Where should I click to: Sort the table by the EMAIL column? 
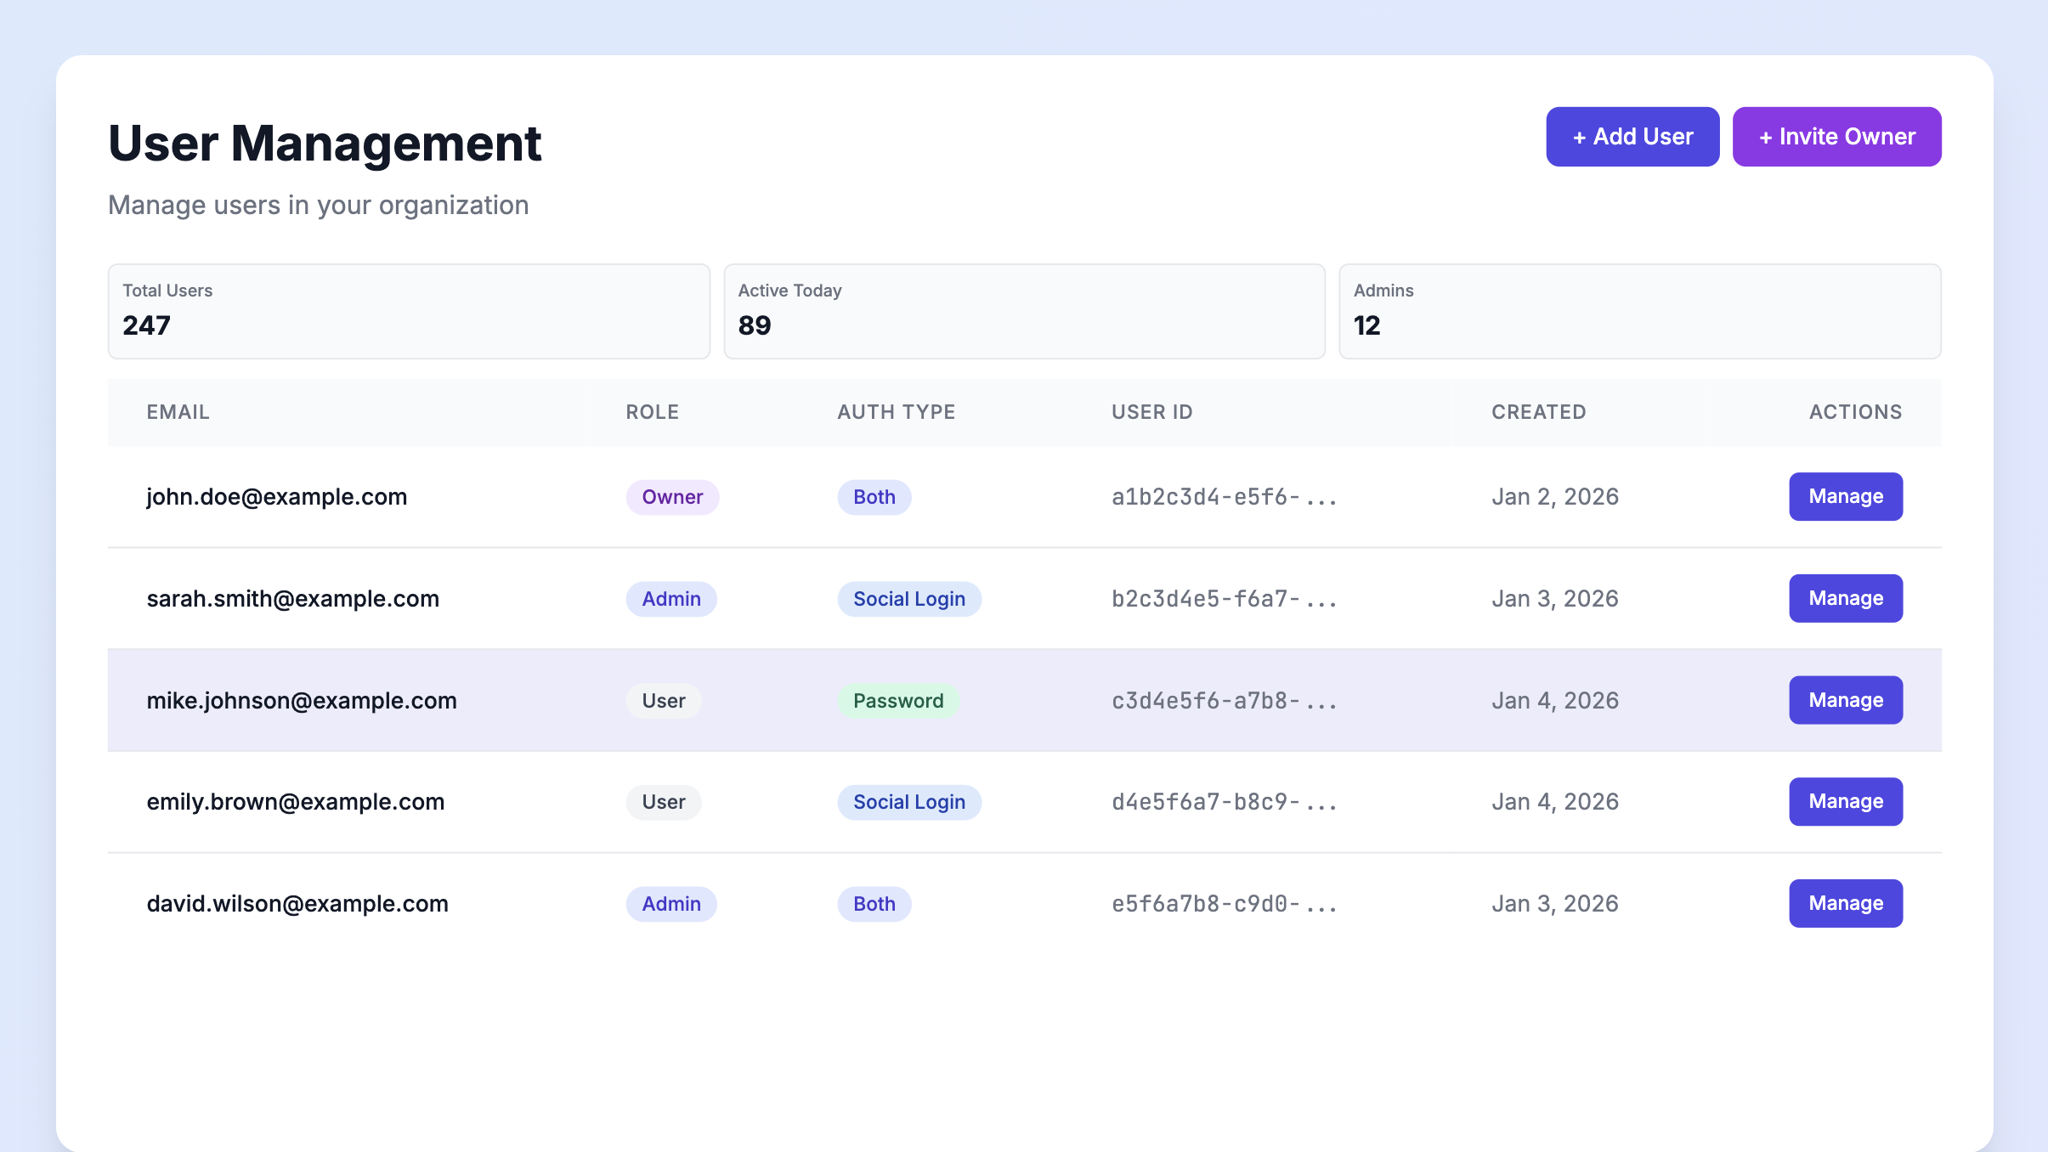pyautogui.click(x=178, y=412)
